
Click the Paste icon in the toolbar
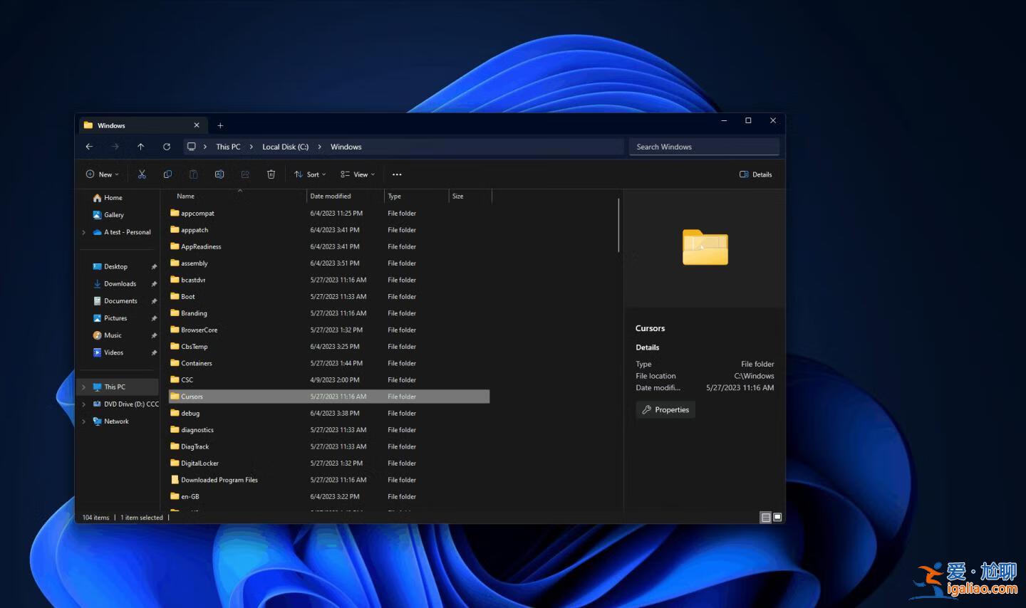tap(194, 174)
